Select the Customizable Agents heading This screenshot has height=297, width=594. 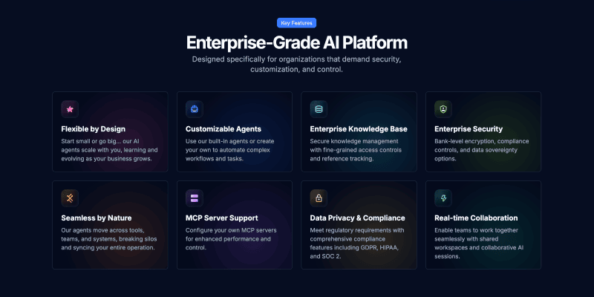223,128
